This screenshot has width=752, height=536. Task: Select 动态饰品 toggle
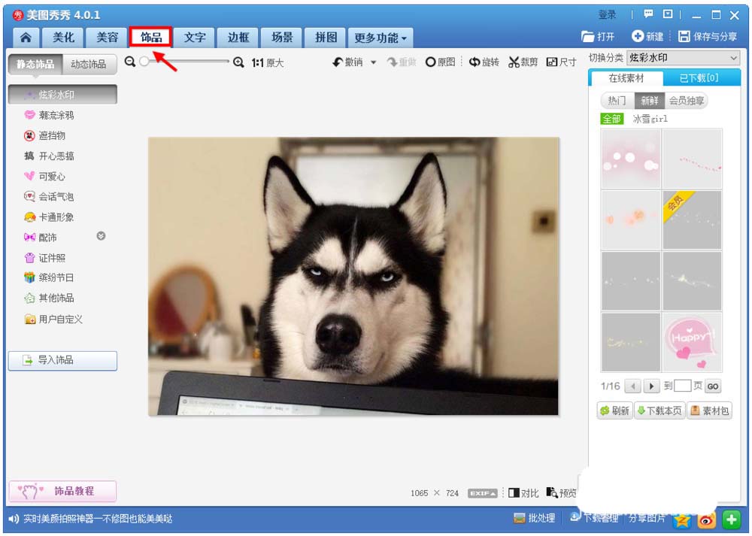(x=89, y=64)
